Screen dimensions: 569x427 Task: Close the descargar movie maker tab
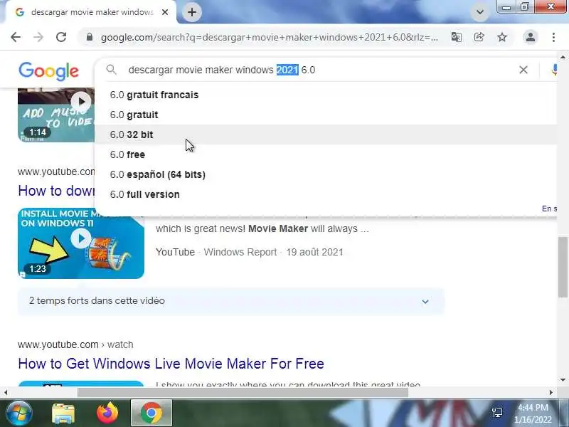coord(165,12)
